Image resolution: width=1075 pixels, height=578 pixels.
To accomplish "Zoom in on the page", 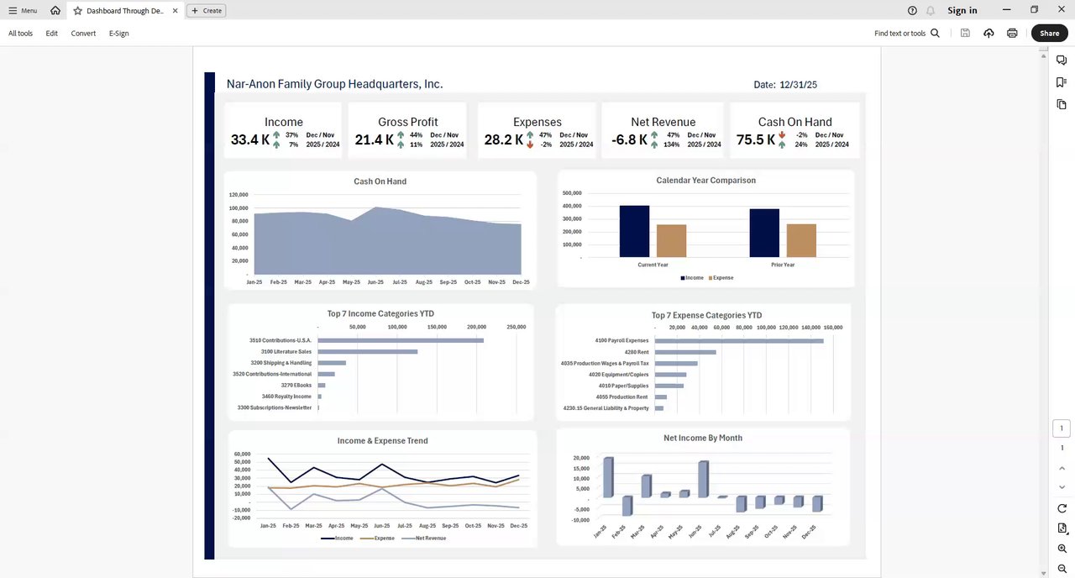I will [1062, 549].
